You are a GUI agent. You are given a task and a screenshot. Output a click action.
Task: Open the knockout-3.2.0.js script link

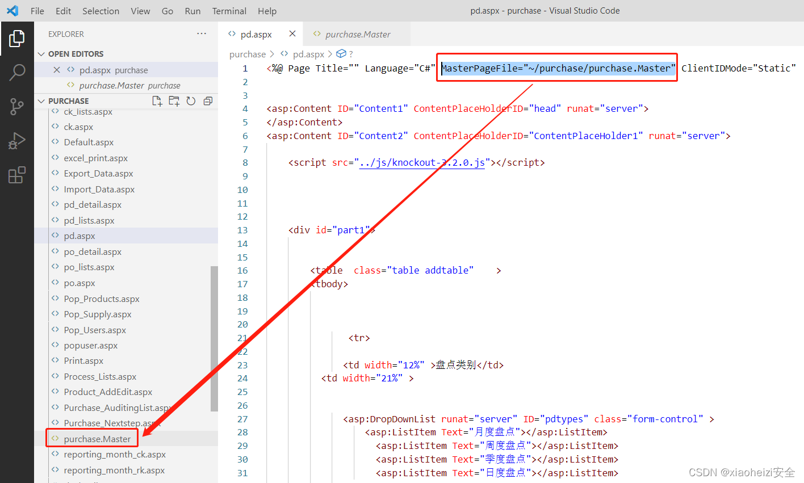pos(422,163)
